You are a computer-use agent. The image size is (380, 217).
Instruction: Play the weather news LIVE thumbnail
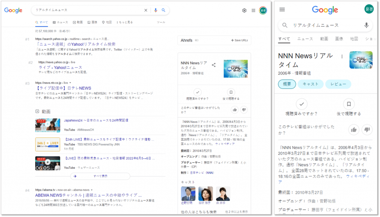point(48,163)
